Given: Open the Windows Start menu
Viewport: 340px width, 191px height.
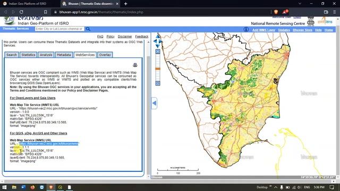Looking at the screenshot, I should (4, 187).
